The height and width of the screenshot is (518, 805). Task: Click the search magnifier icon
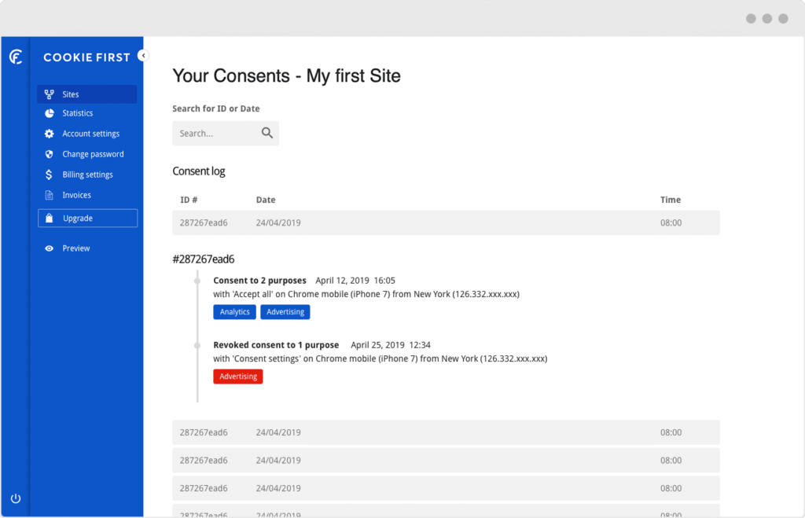pos(267,133)
